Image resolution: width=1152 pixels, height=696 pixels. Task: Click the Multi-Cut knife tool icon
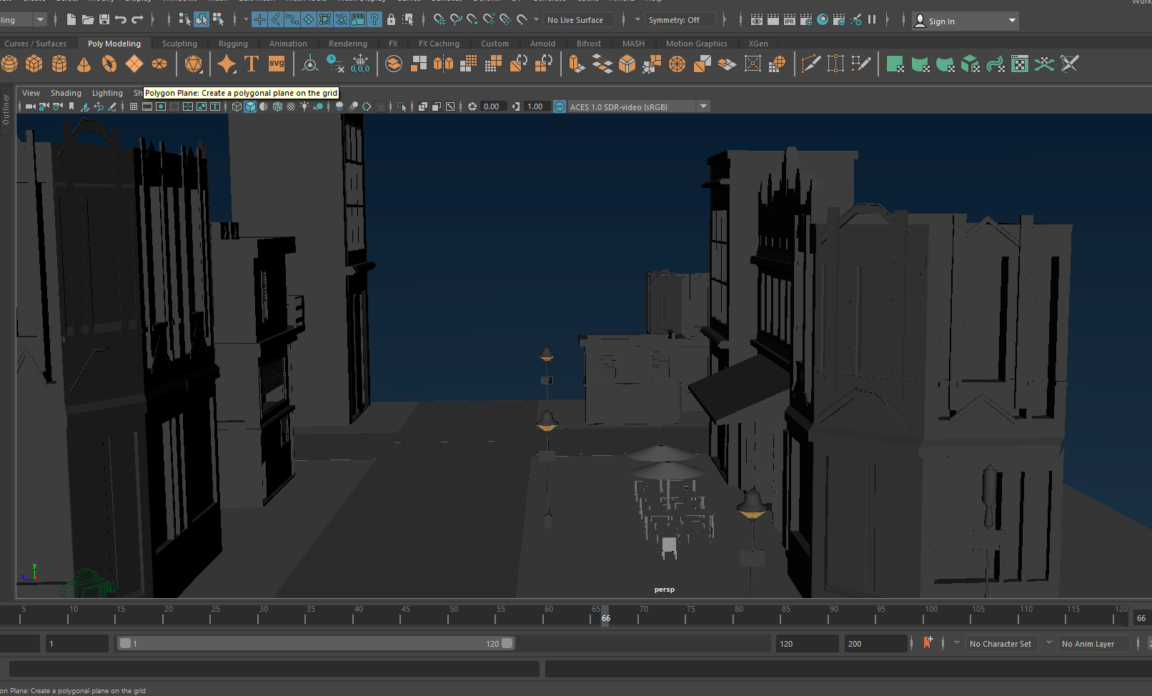(x=810, y=64)
